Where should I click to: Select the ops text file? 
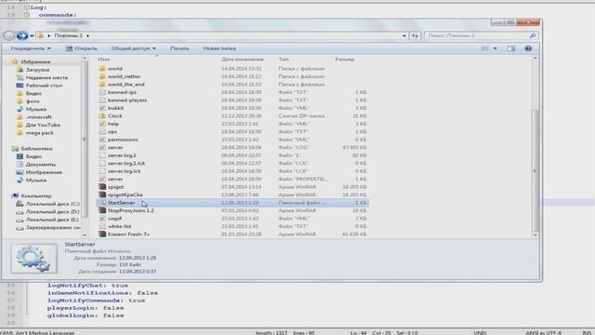112,132
